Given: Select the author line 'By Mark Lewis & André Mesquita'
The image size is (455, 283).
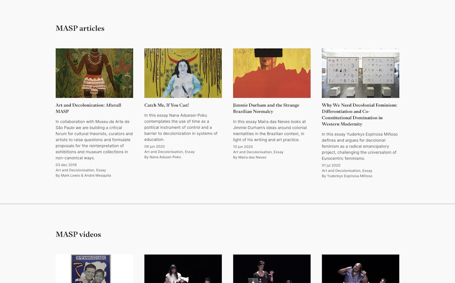Looking at the screenshot, I should [83, 176].
